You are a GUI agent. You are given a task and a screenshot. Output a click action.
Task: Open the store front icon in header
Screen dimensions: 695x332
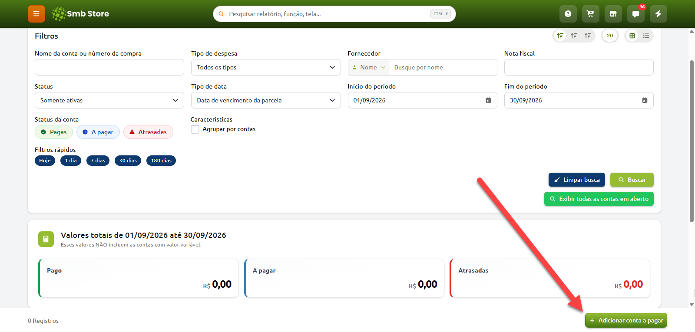(x=613, y=14)
